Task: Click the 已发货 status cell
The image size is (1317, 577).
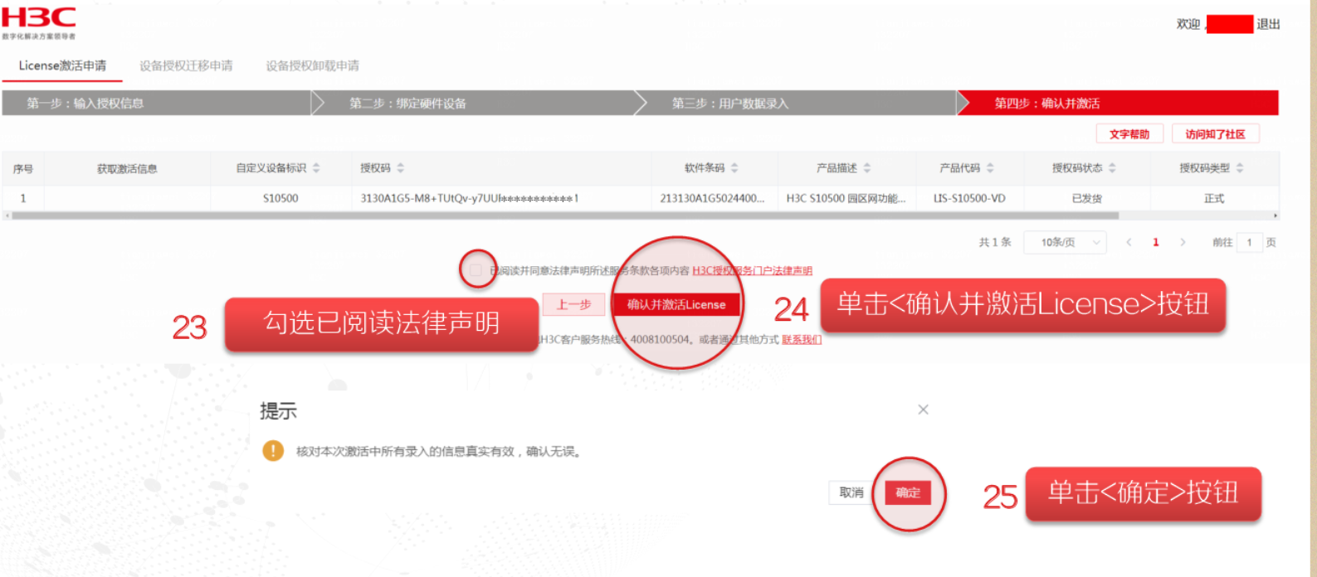Action: pos(1086,198)
